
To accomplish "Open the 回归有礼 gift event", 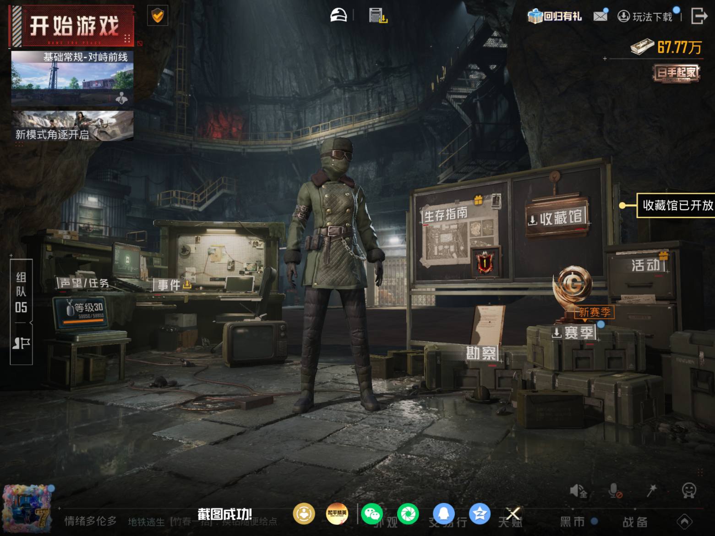I will (x=555, y=16).
